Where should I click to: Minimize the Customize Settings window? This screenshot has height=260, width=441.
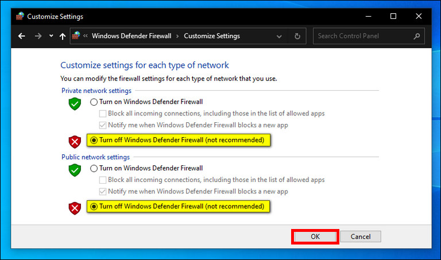tap(369, 16)
